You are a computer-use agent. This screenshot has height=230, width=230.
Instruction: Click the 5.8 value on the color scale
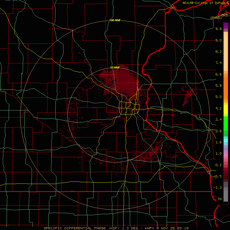[218, 86]
